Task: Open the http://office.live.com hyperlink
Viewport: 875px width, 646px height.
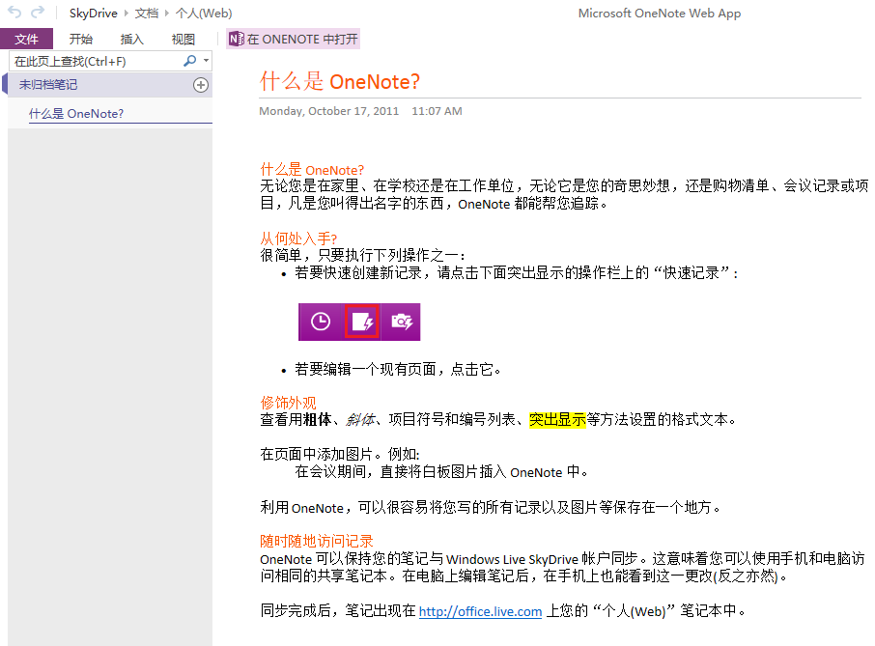Action: (x=480, y=611)
